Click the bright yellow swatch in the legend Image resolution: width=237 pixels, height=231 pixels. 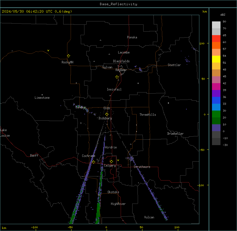[216, 59]
